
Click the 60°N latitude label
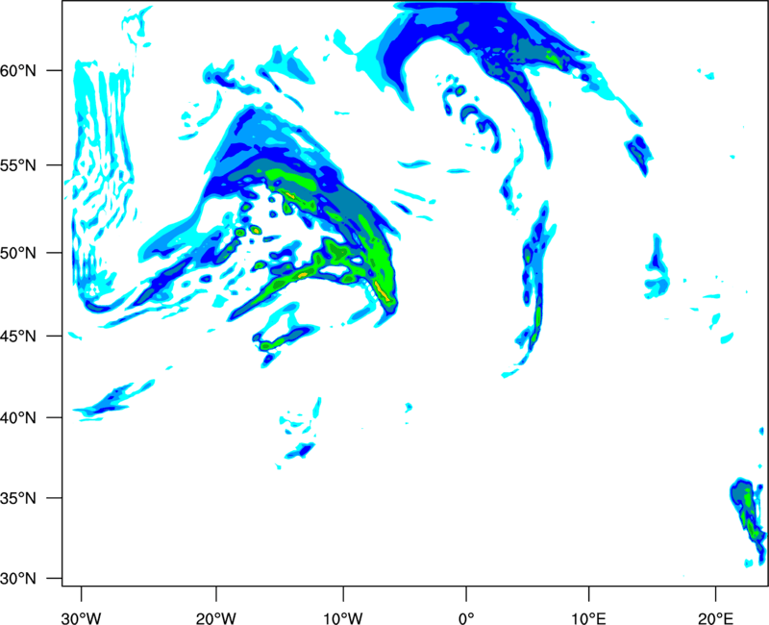click(18, 70)
